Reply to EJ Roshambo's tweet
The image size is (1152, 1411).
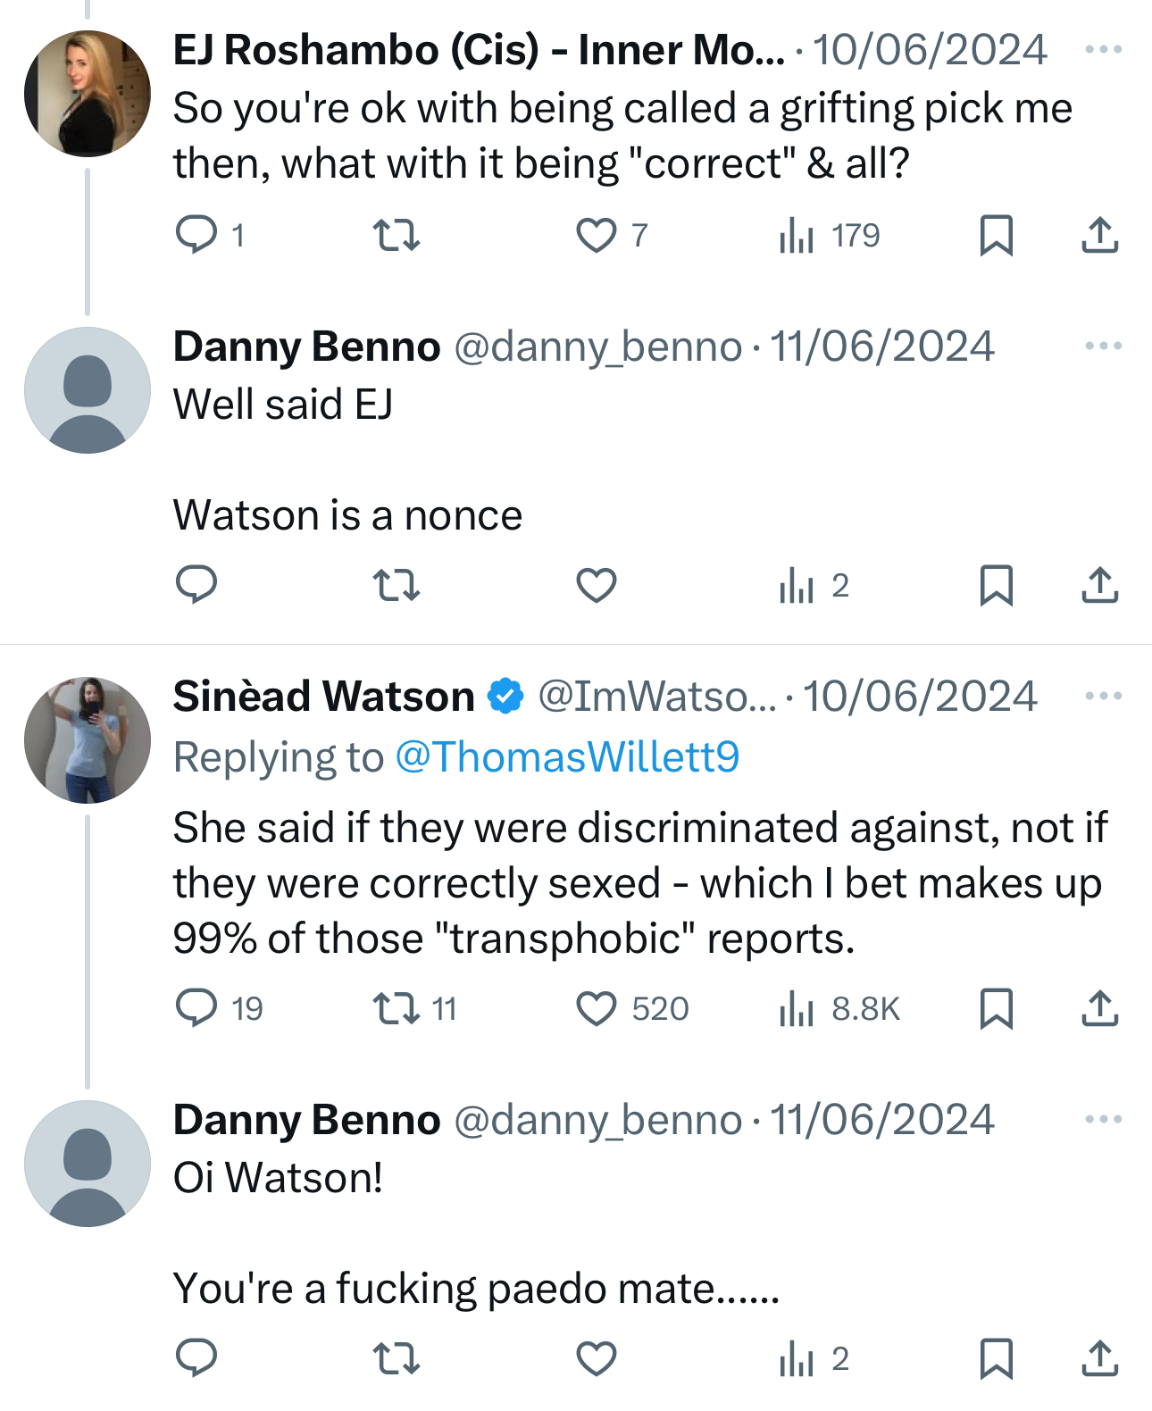[196, 235]
